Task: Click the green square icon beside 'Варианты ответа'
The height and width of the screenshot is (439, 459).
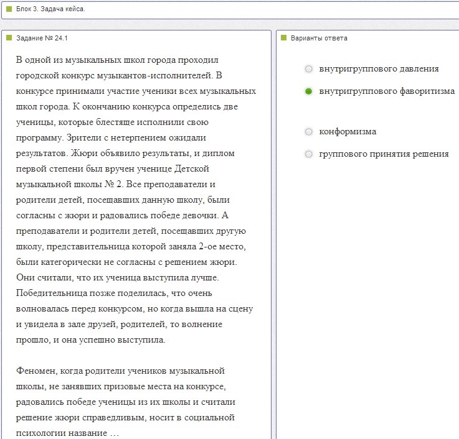Action: point(283,38)
